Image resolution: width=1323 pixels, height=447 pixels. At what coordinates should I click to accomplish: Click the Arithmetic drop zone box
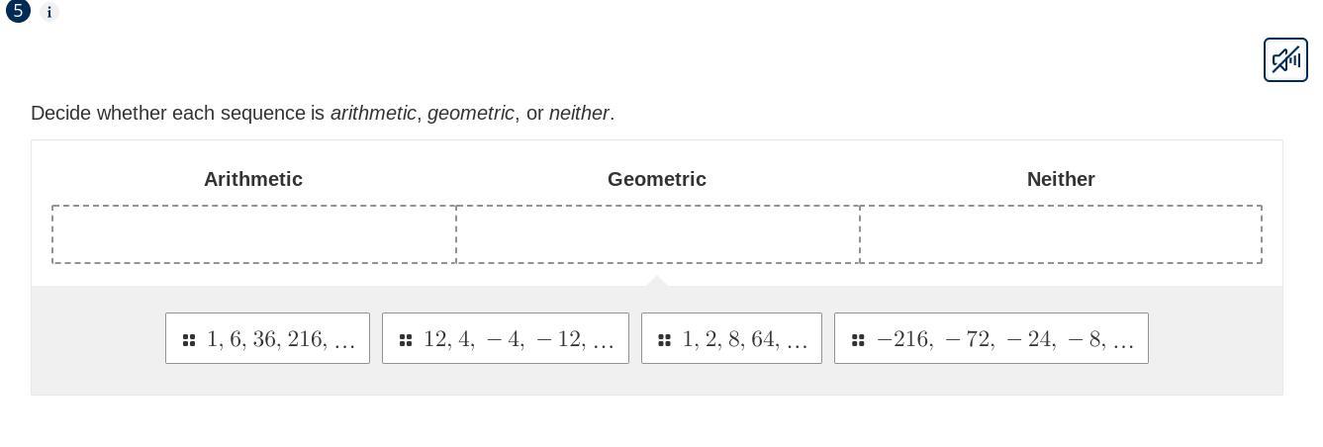(x=254, y=234)
